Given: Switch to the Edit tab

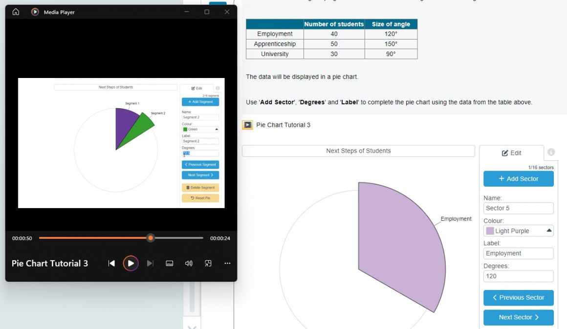Looking at the screenshot, I should (511, 153).
